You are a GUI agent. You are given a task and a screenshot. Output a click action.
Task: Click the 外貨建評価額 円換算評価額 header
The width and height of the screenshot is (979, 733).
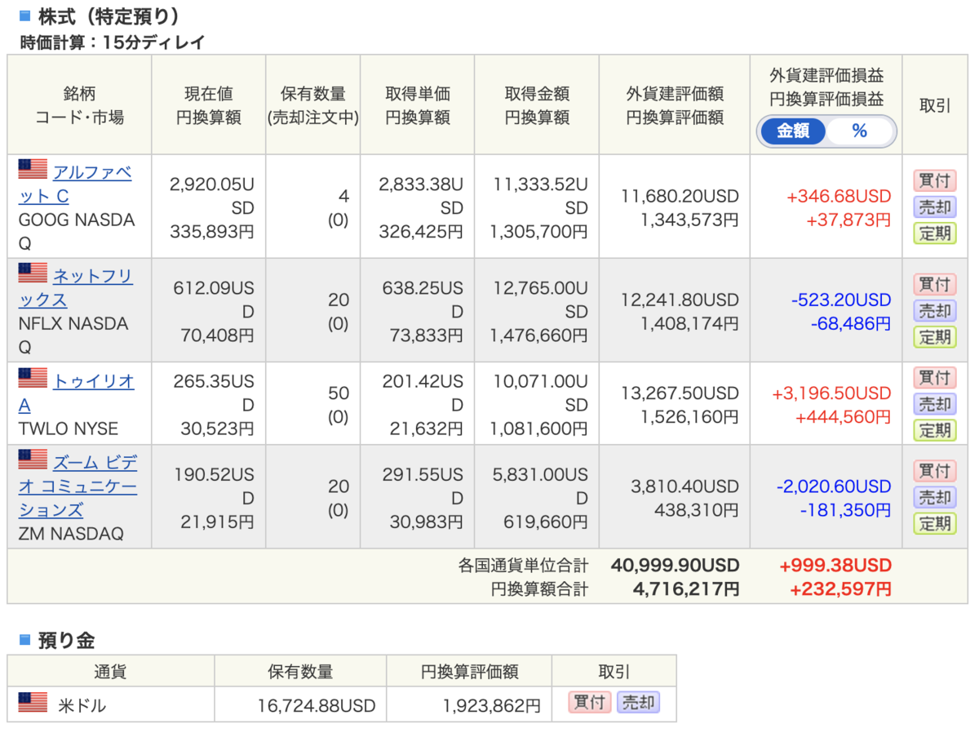pos(675,105)
